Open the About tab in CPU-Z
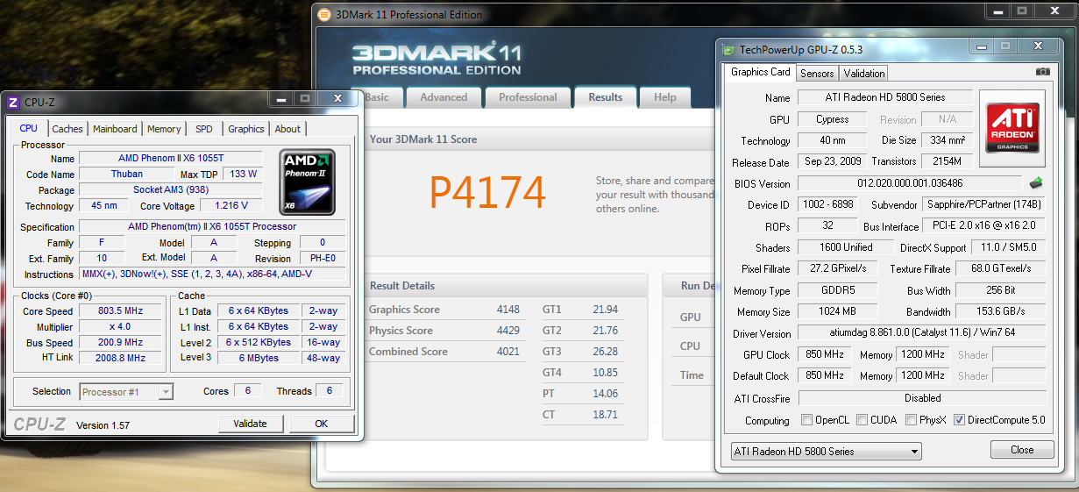The width and height of the screenshot is (1079, 492). [x=287, y=129]
